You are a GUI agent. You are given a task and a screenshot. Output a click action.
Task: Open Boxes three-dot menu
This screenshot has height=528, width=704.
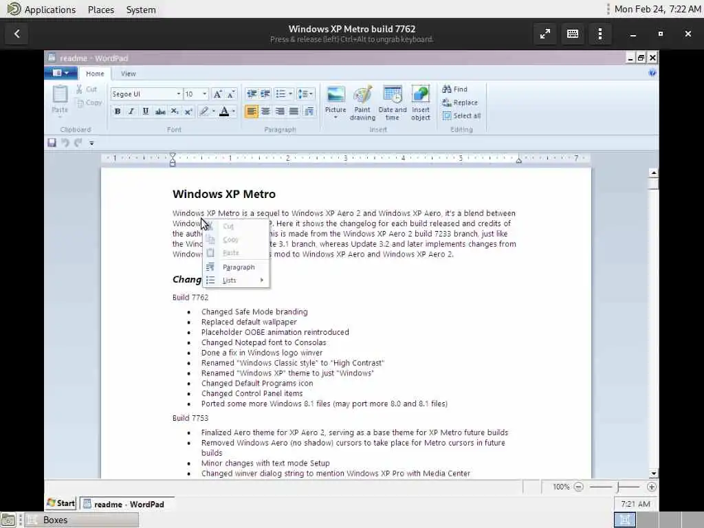pyautogui.click(x=600, y=34)
